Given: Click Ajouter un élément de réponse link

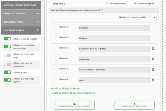Looking at the screenshot, I should click(65, 88).
